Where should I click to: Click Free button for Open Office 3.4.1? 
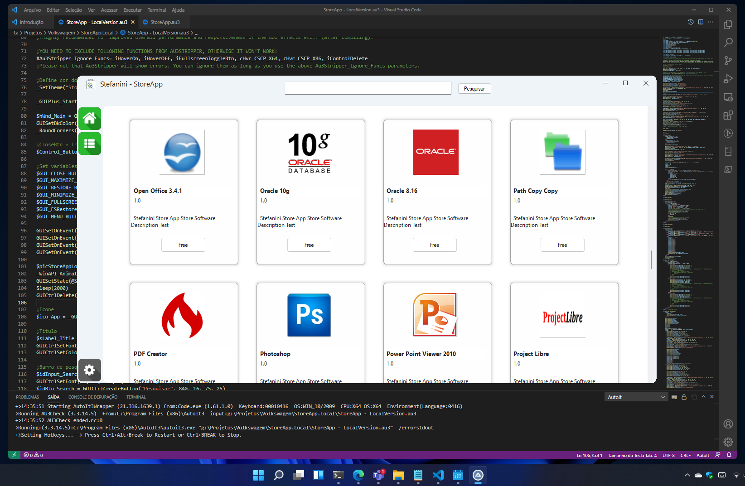tap(183, 245)
